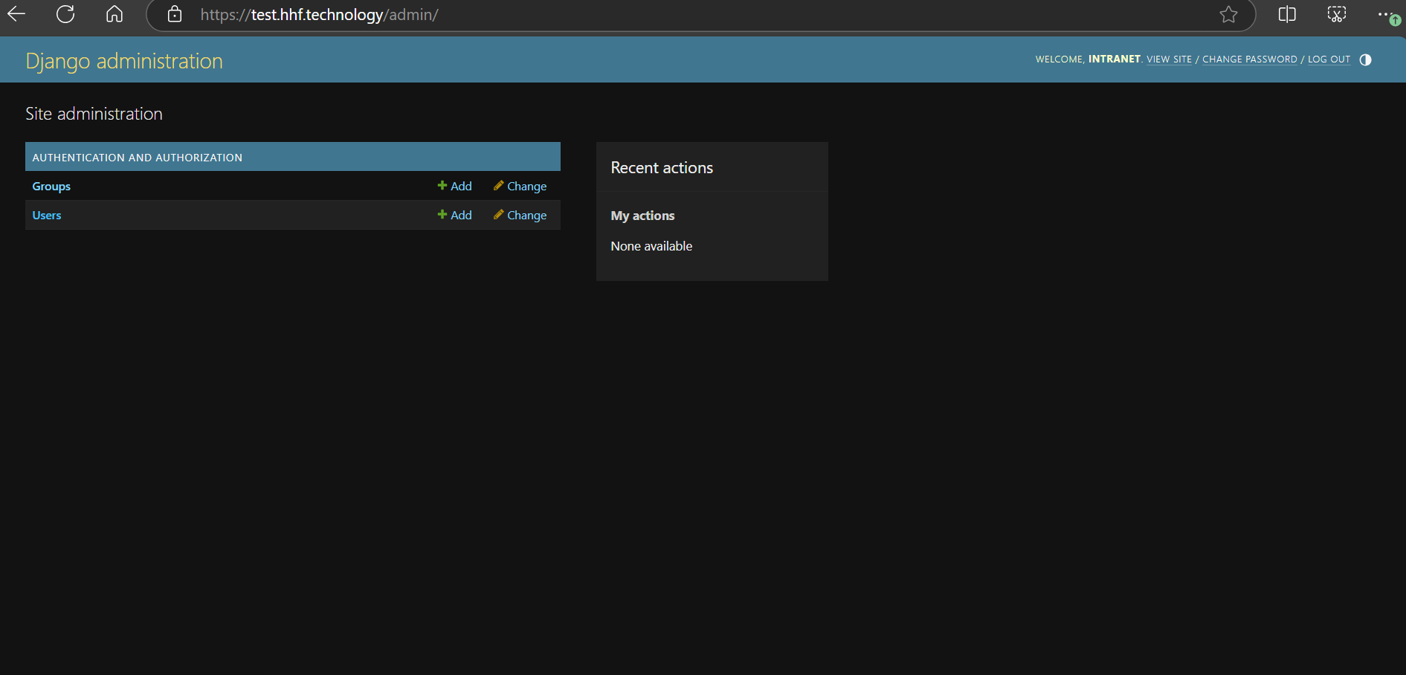Follow the View Site link
The image size is (1406, 675).
(1169, 59)
